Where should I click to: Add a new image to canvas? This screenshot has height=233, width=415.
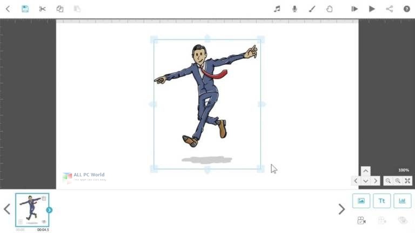[x=361, y=201]
